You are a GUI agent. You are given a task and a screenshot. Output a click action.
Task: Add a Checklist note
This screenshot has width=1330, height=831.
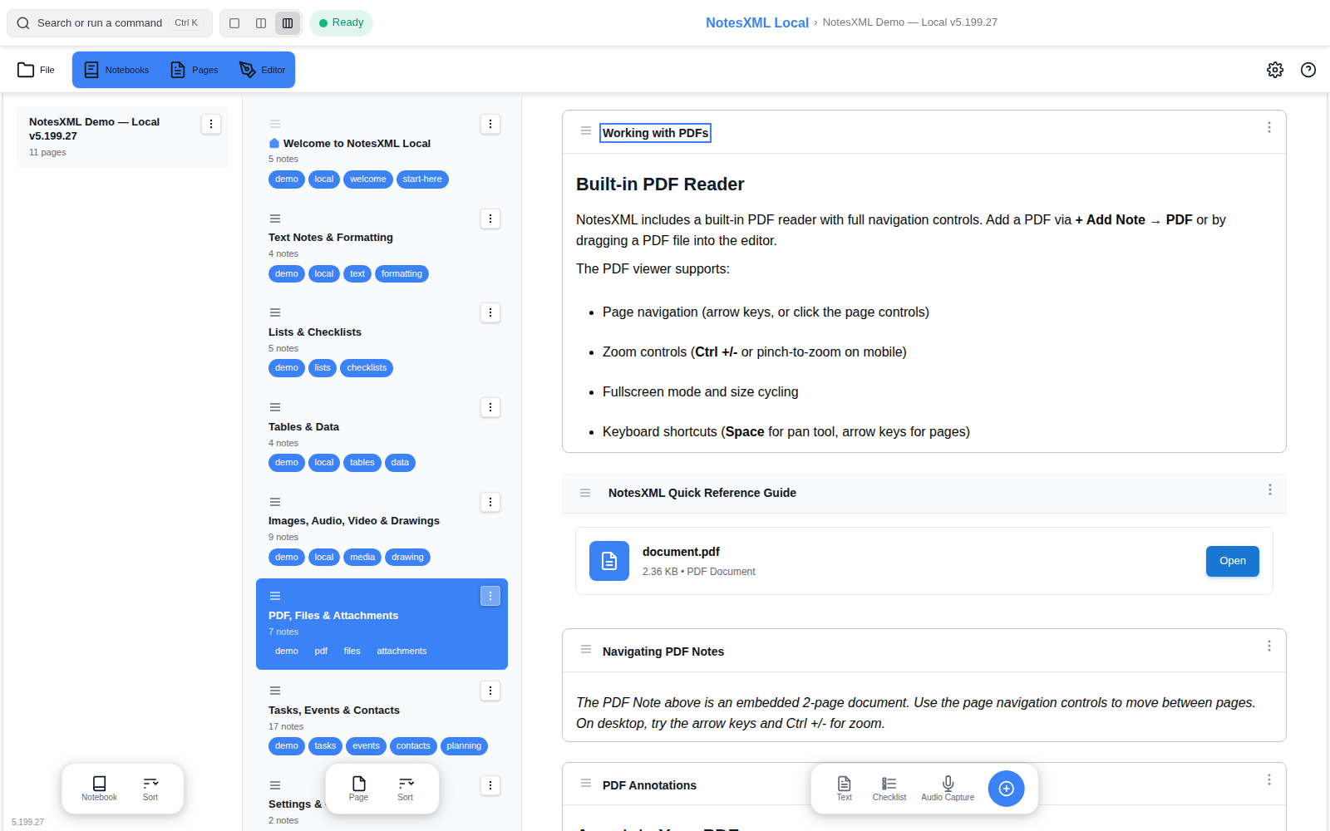tap(889, 788)
